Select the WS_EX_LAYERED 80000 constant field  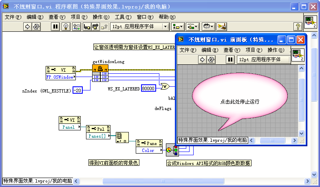(x=148, y=88)
